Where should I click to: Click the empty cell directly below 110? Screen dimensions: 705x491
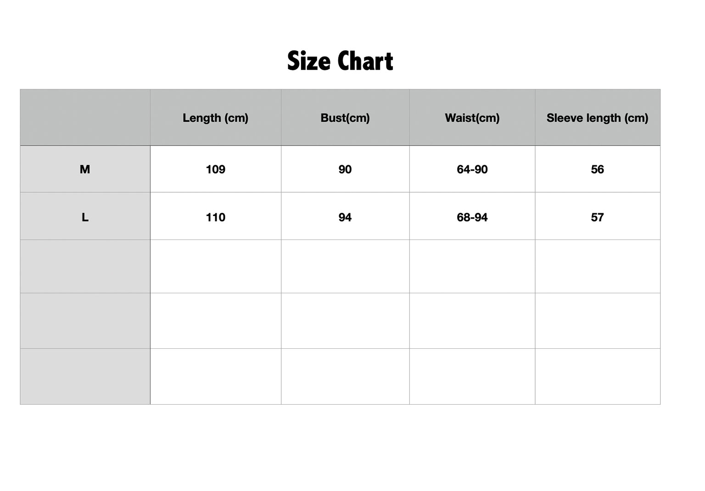[215, 266]
